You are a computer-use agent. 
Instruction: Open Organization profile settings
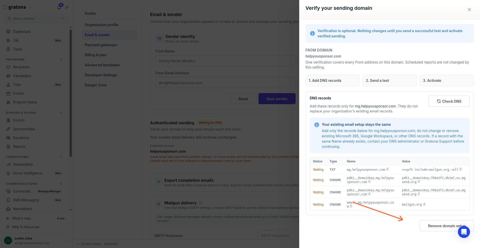point(110,25)
